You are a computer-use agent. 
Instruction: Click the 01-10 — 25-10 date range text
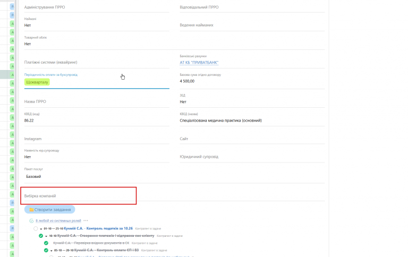[x=53, y=229]
